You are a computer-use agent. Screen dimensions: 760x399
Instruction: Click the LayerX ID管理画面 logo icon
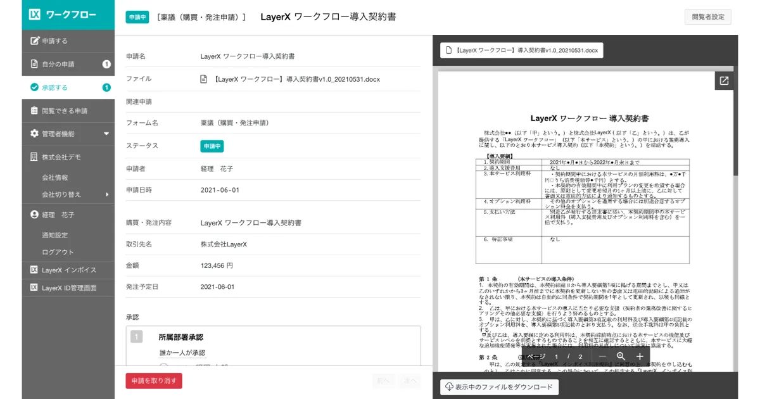(x=35, y=288)
